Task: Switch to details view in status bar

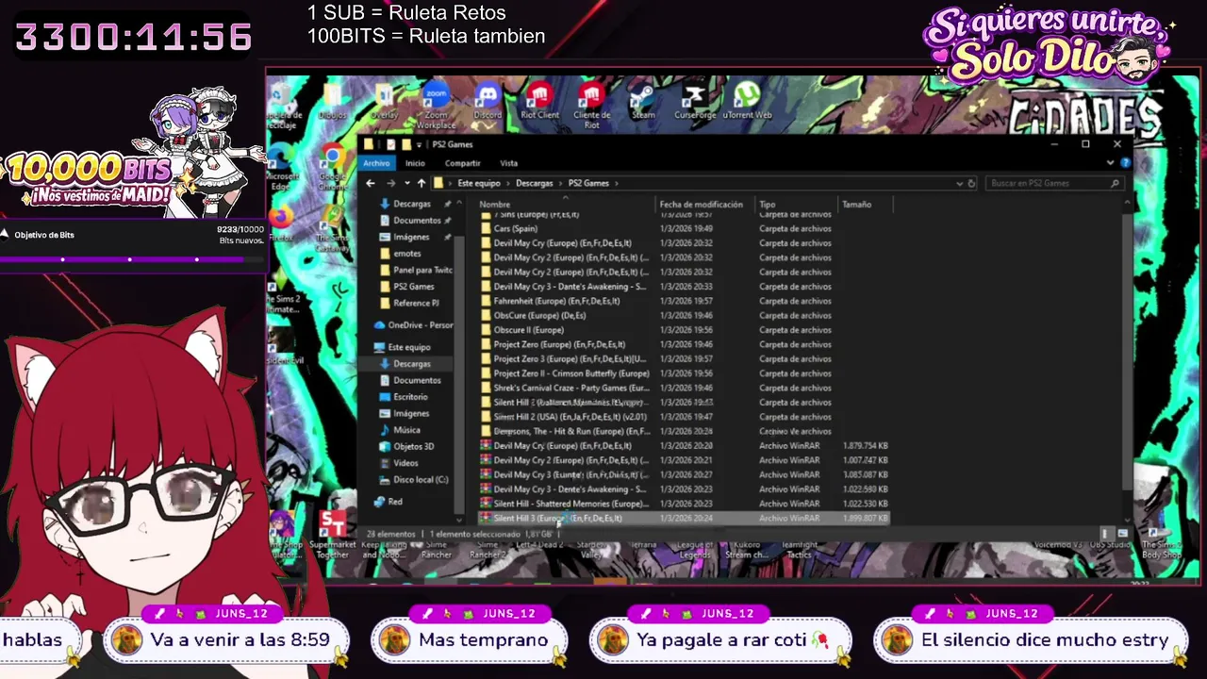Action: [x=1105, y=534]
